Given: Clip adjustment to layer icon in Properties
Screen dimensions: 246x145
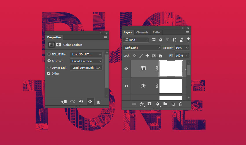Looking at the screenshot, I should pyautogui.click(x=64, y=102).
